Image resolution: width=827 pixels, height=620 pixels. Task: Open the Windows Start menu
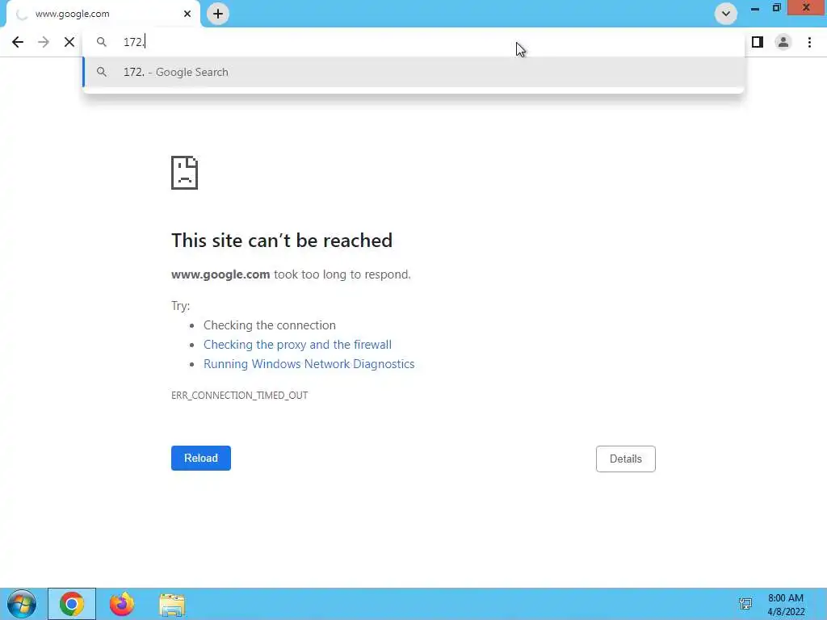[x=22, y=604]
